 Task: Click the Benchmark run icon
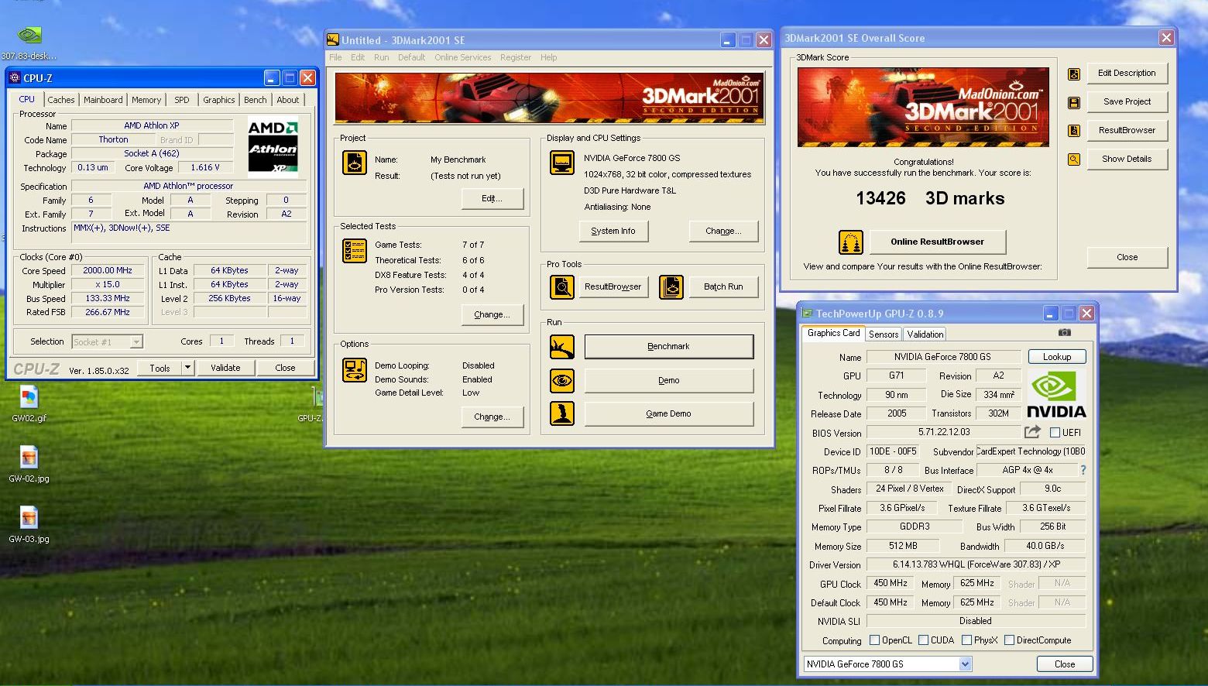562,347
